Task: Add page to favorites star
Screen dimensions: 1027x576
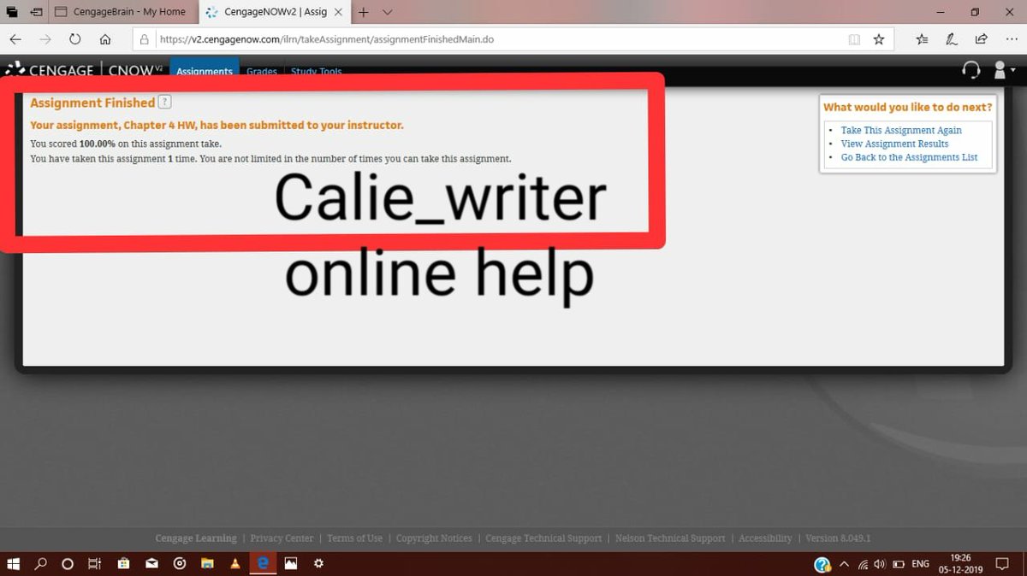Action: tap(878, 39)
